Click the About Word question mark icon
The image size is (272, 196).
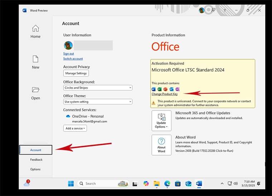point(161,141)
